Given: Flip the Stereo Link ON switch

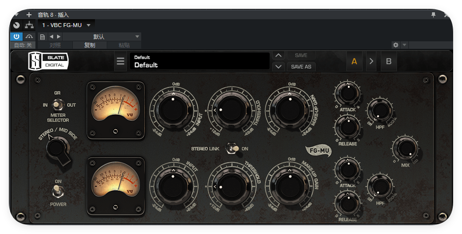Looking at the screenshot, I should click(x=232, y=148).
